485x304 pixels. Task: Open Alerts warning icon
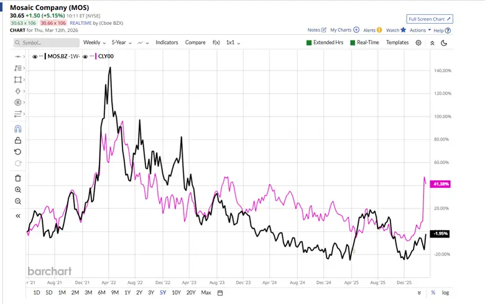click(379, 30)
